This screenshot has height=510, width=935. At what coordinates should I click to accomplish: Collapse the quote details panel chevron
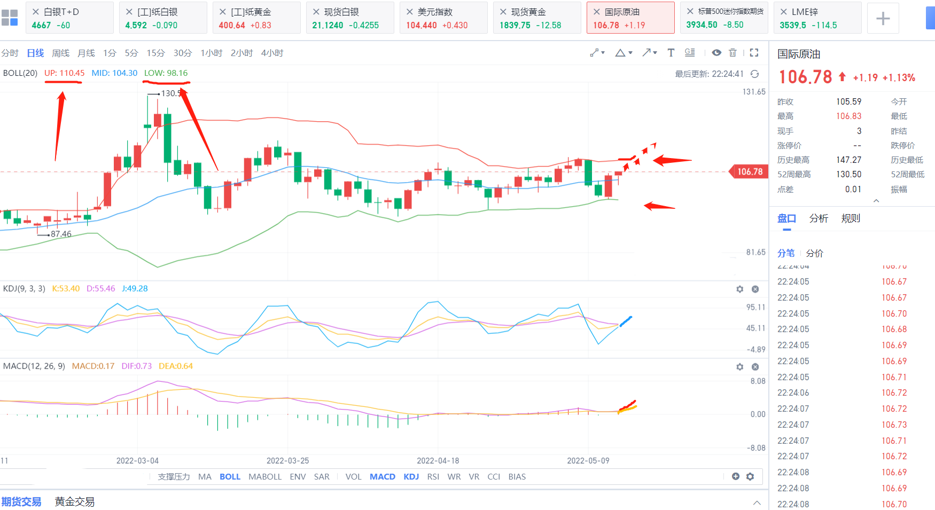point(876,201)
